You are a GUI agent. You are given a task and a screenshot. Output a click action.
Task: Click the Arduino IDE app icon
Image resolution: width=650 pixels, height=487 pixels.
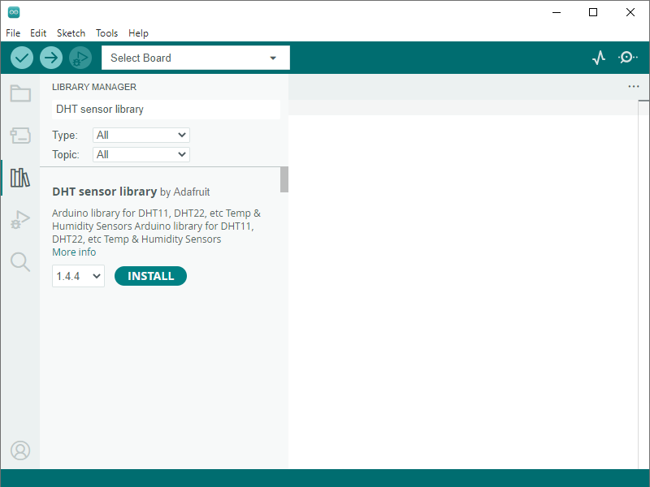point(14,12)
